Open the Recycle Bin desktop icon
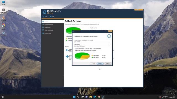This screenshot has width=177, height=99. coord(4,34)
